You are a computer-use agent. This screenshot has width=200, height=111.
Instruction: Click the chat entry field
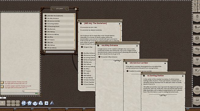18,93
